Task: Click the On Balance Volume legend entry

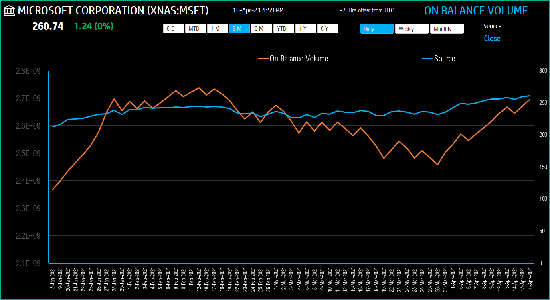Action: [x=293, y=59]
